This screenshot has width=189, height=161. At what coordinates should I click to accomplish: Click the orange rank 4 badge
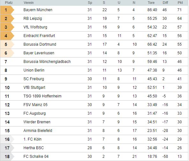pos(7,36)
